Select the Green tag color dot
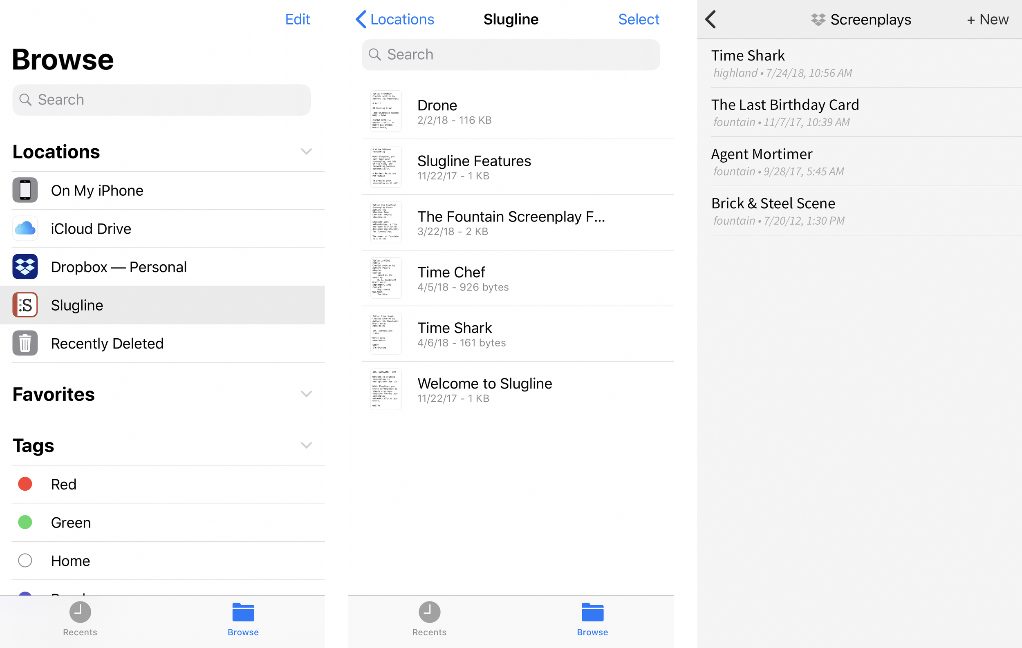Screen dimensions: 1022x648 pos(25,522)
